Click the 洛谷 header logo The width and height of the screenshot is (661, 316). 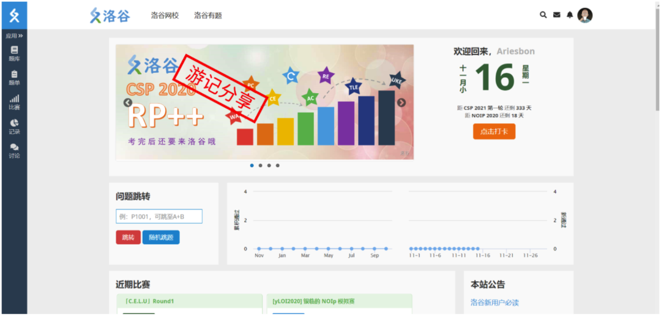[x=110, y=15]
